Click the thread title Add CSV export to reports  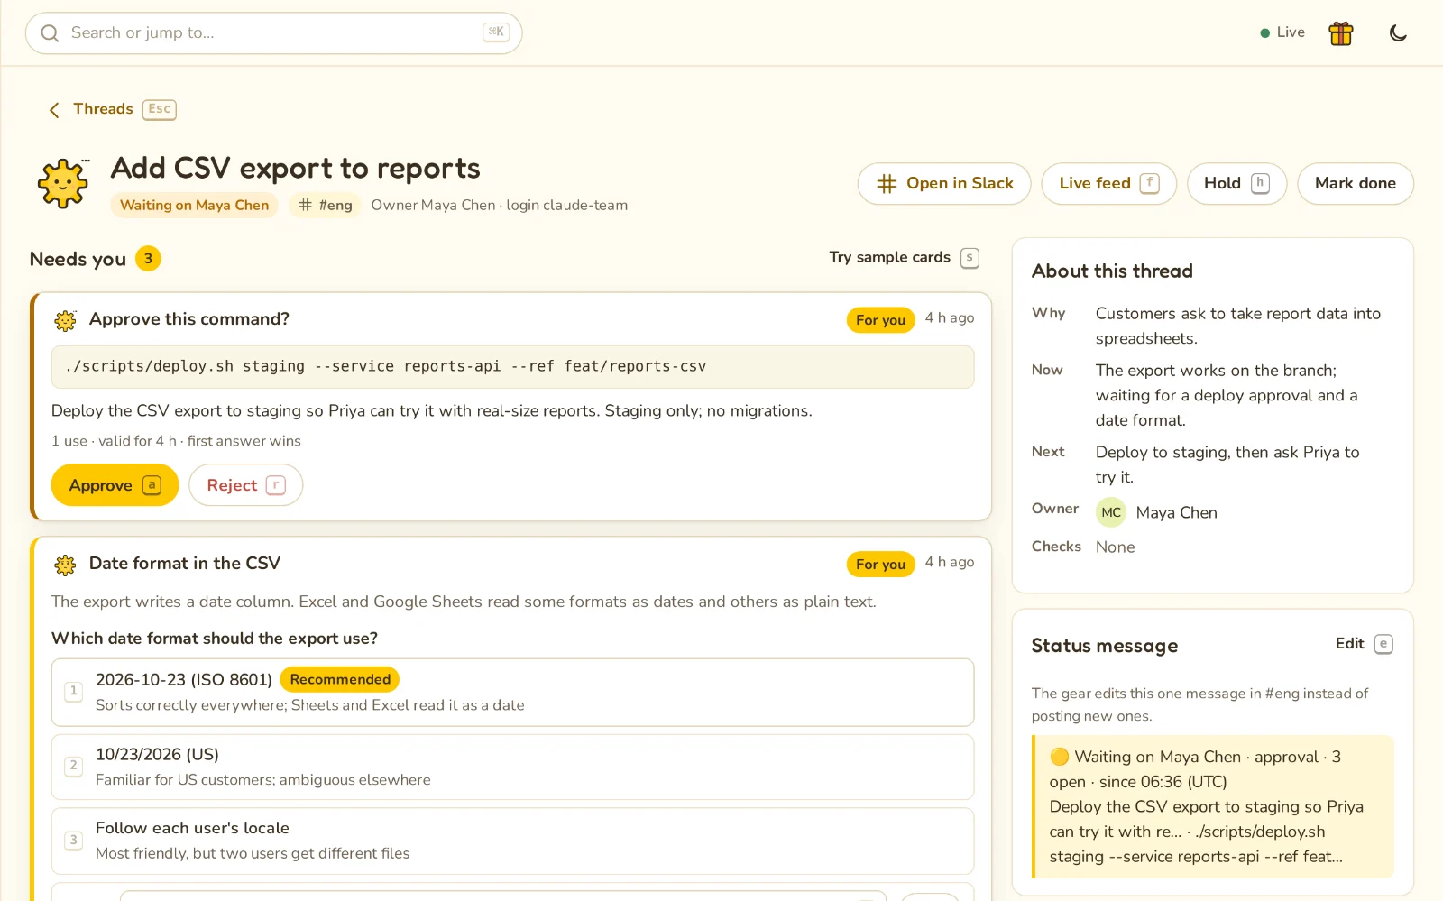pos(295,169)
